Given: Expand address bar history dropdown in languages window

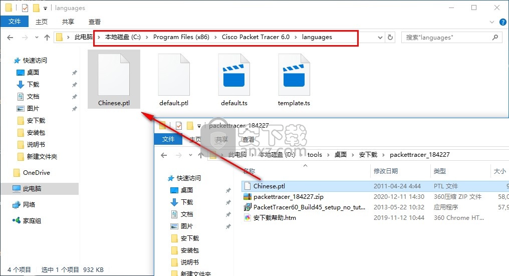Looking at the screenshot, I should click(380, 38).
